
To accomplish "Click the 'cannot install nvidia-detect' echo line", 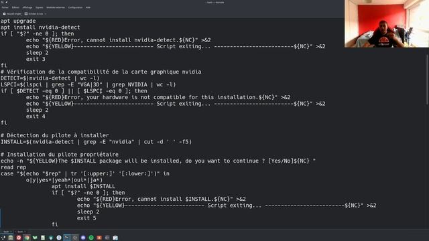I will click(118, 40).
